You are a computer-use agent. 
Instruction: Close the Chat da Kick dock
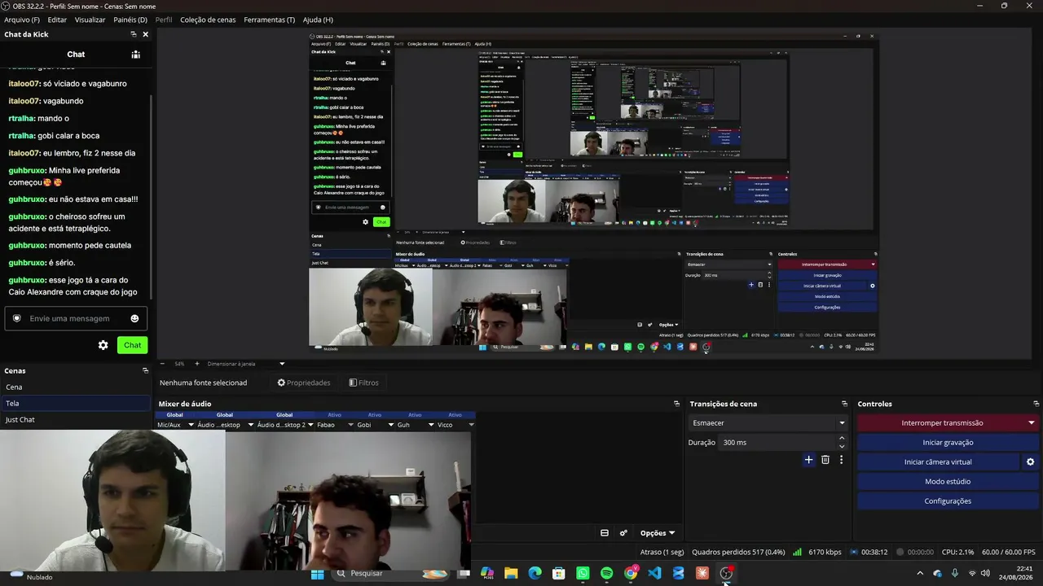point(145,34)
